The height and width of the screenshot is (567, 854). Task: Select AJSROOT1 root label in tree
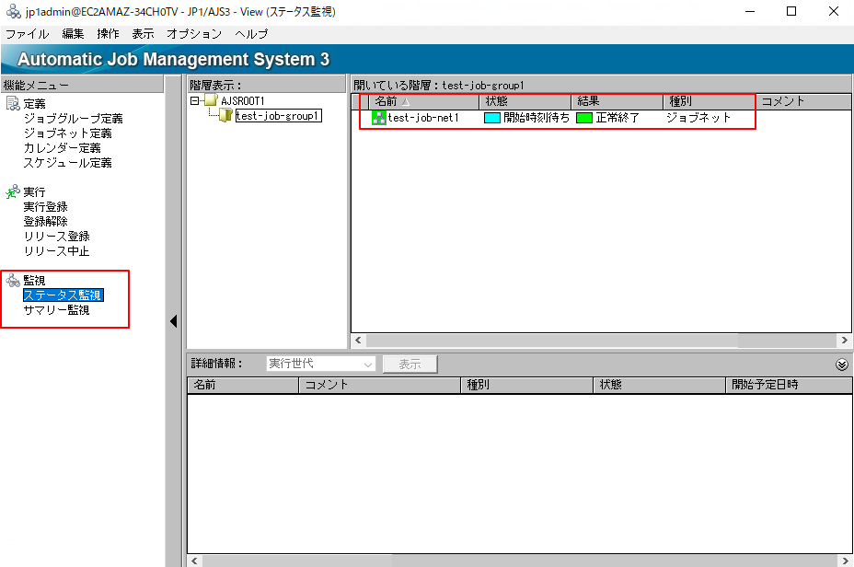[x=242, y=100]
